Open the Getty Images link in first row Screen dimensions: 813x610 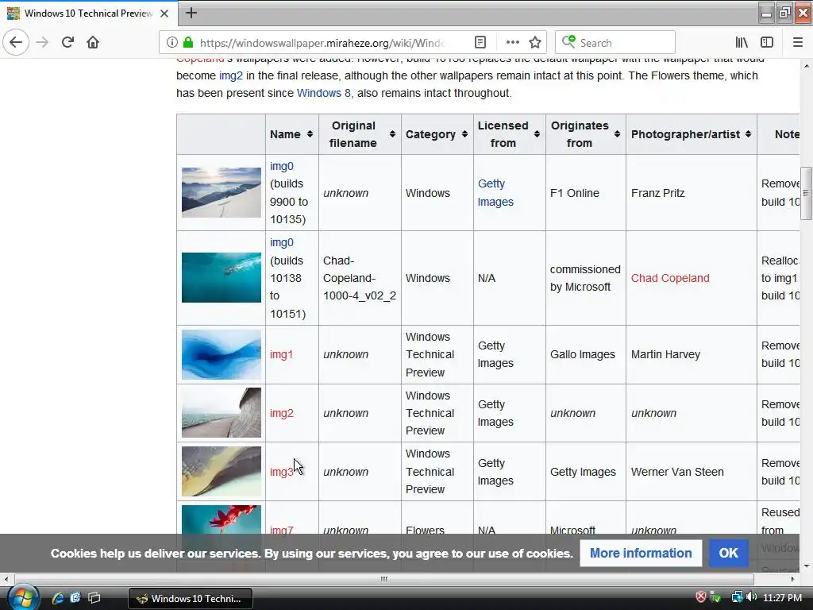coord(495,192)
